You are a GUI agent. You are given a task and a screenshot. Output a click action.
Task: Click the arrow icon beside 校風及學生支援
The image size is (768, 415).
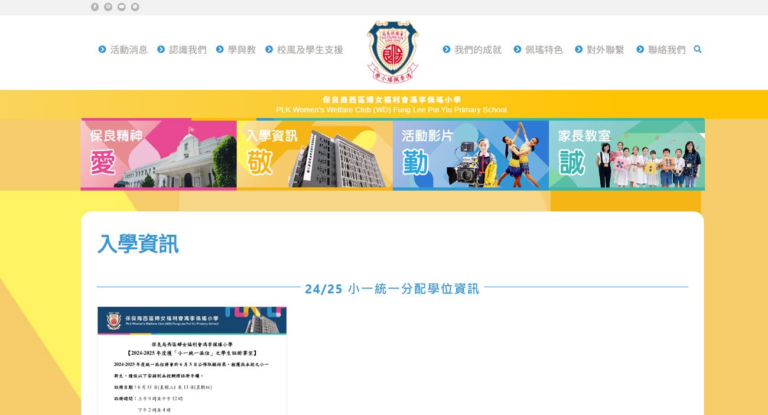pyautogui.click(x=269, y=50)
